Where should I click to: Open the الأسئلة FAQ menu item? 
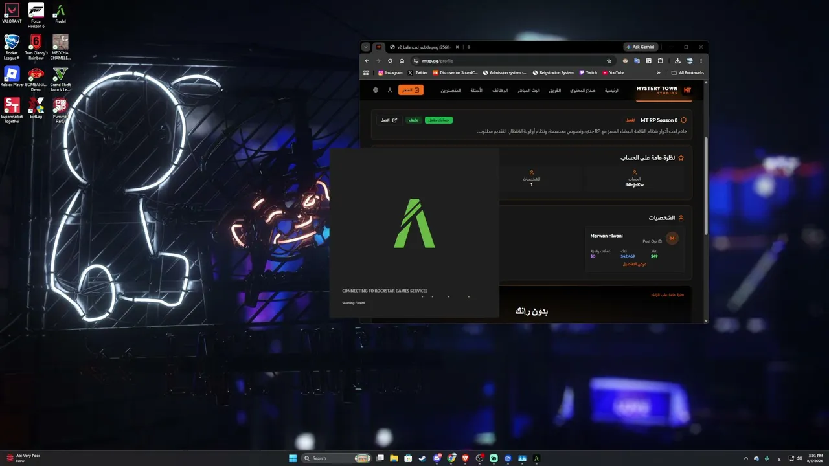click(x=477, y=91)
